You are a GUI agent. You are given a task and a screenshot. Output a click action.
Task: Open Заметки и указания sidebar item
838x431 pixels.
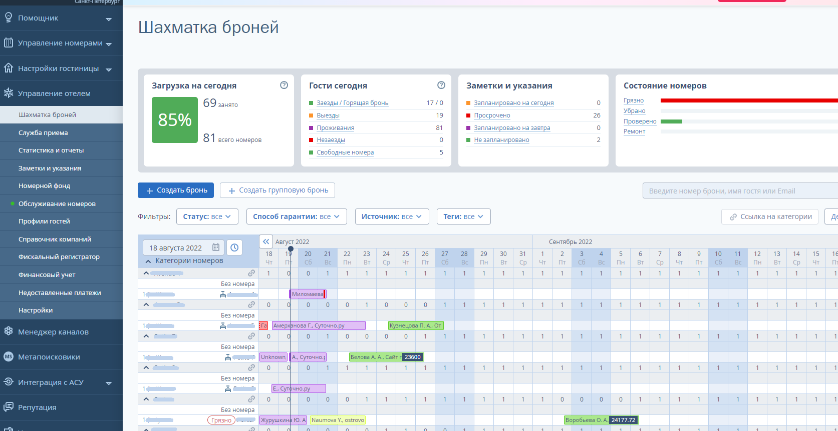(61, 168)
